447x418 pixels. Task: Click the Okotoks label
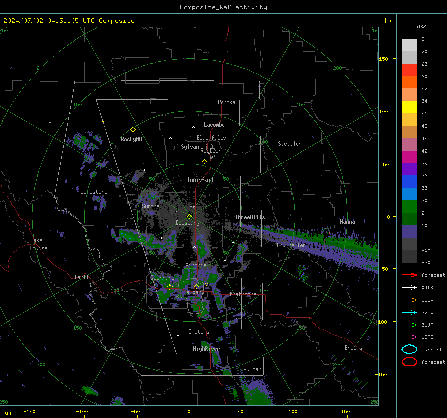click(199, 332)
